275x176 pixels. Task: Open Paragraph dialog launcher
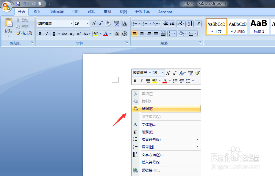[x=200, y=42]
